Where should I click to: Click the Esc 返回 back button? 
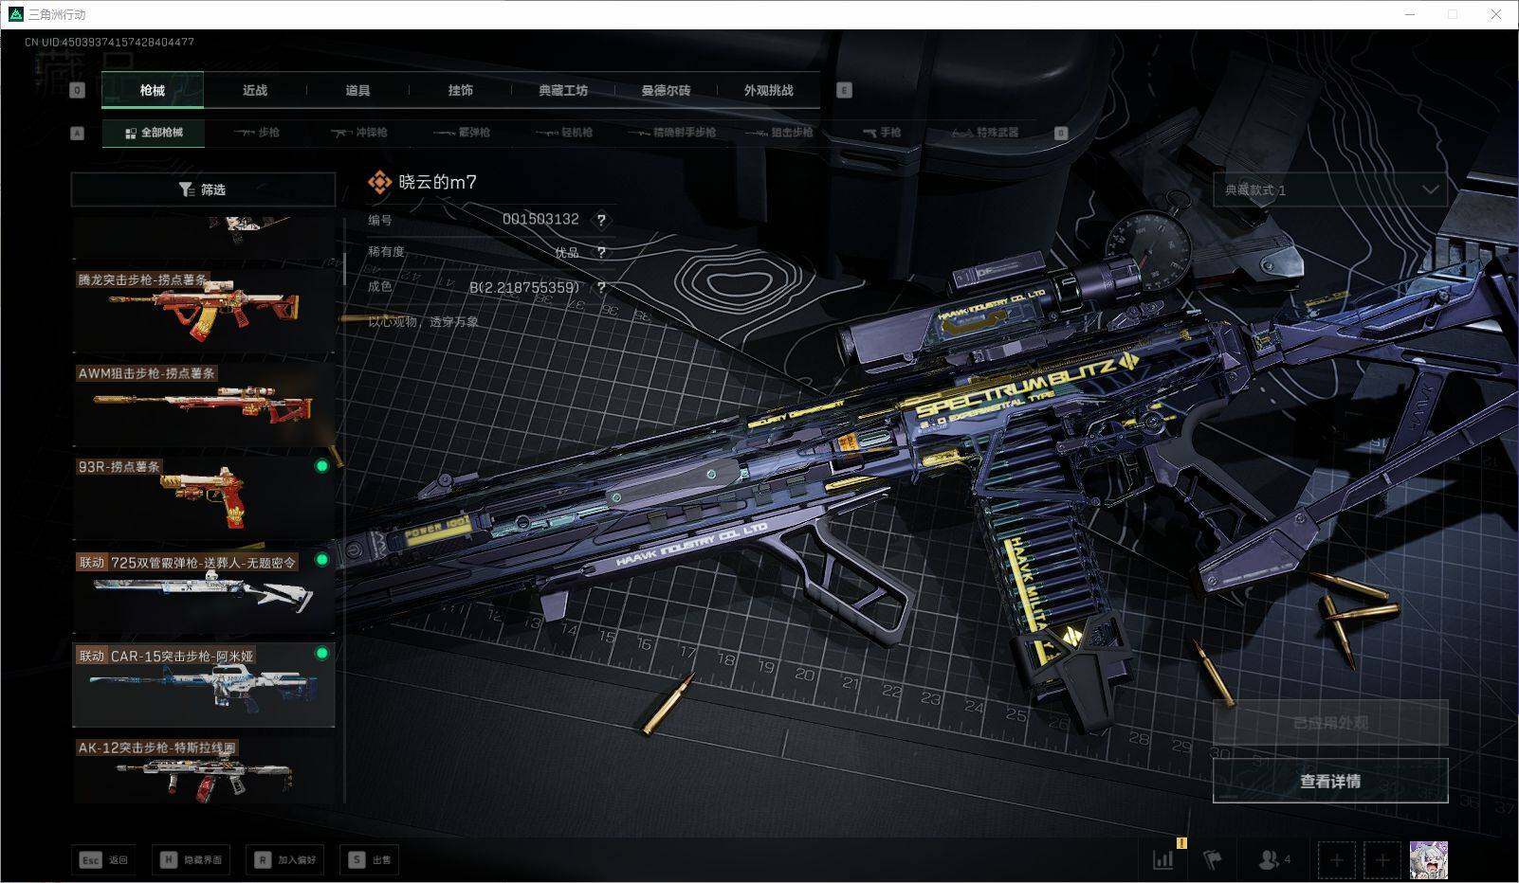click(x=103, y=860)
